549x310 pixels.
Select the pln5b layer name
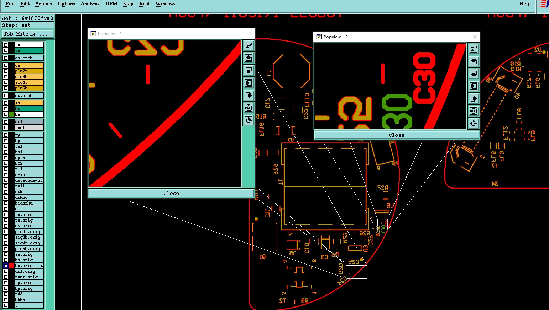point(29,88)
